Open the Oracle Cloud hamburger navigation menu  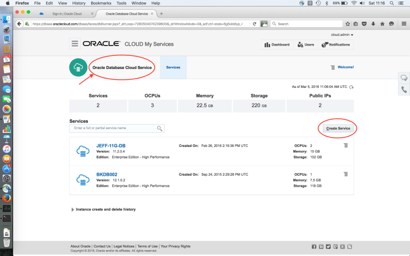tap(75, 44)
